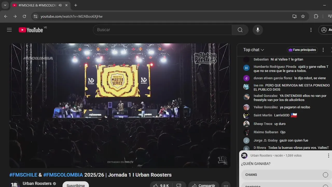Open the #FMSCOLOMBIA hashtag link
The height and width of the screenshot is (187, 332).
[x=63, y=175]
